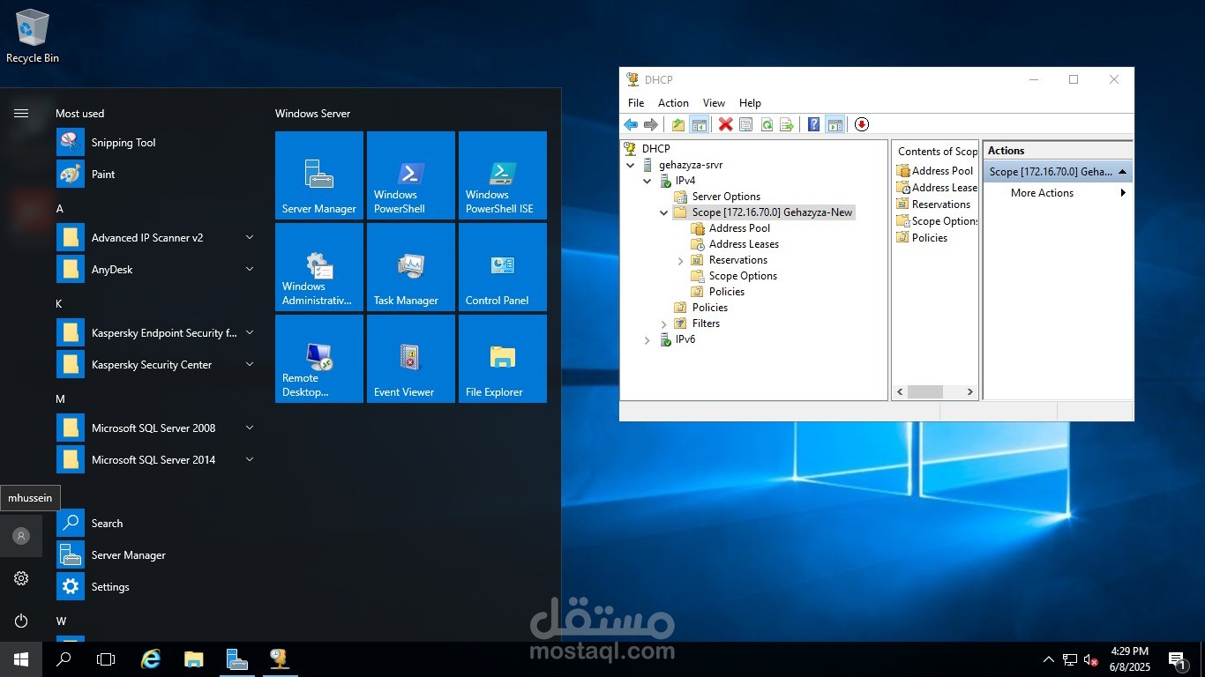Expand the Reservations tree node arrow

[680, 260]
